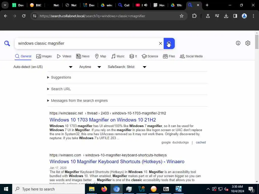Open Windows 10 Magnifier Keyboard Shortcuts link
This screenshot has width=259, height=194.
pos(117,161)
